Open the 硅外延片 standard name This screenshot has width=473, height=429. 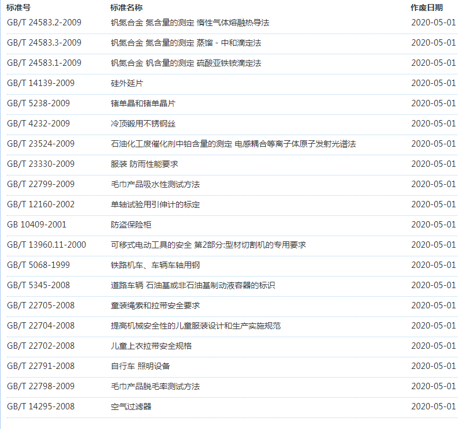[x=126, y=83]
